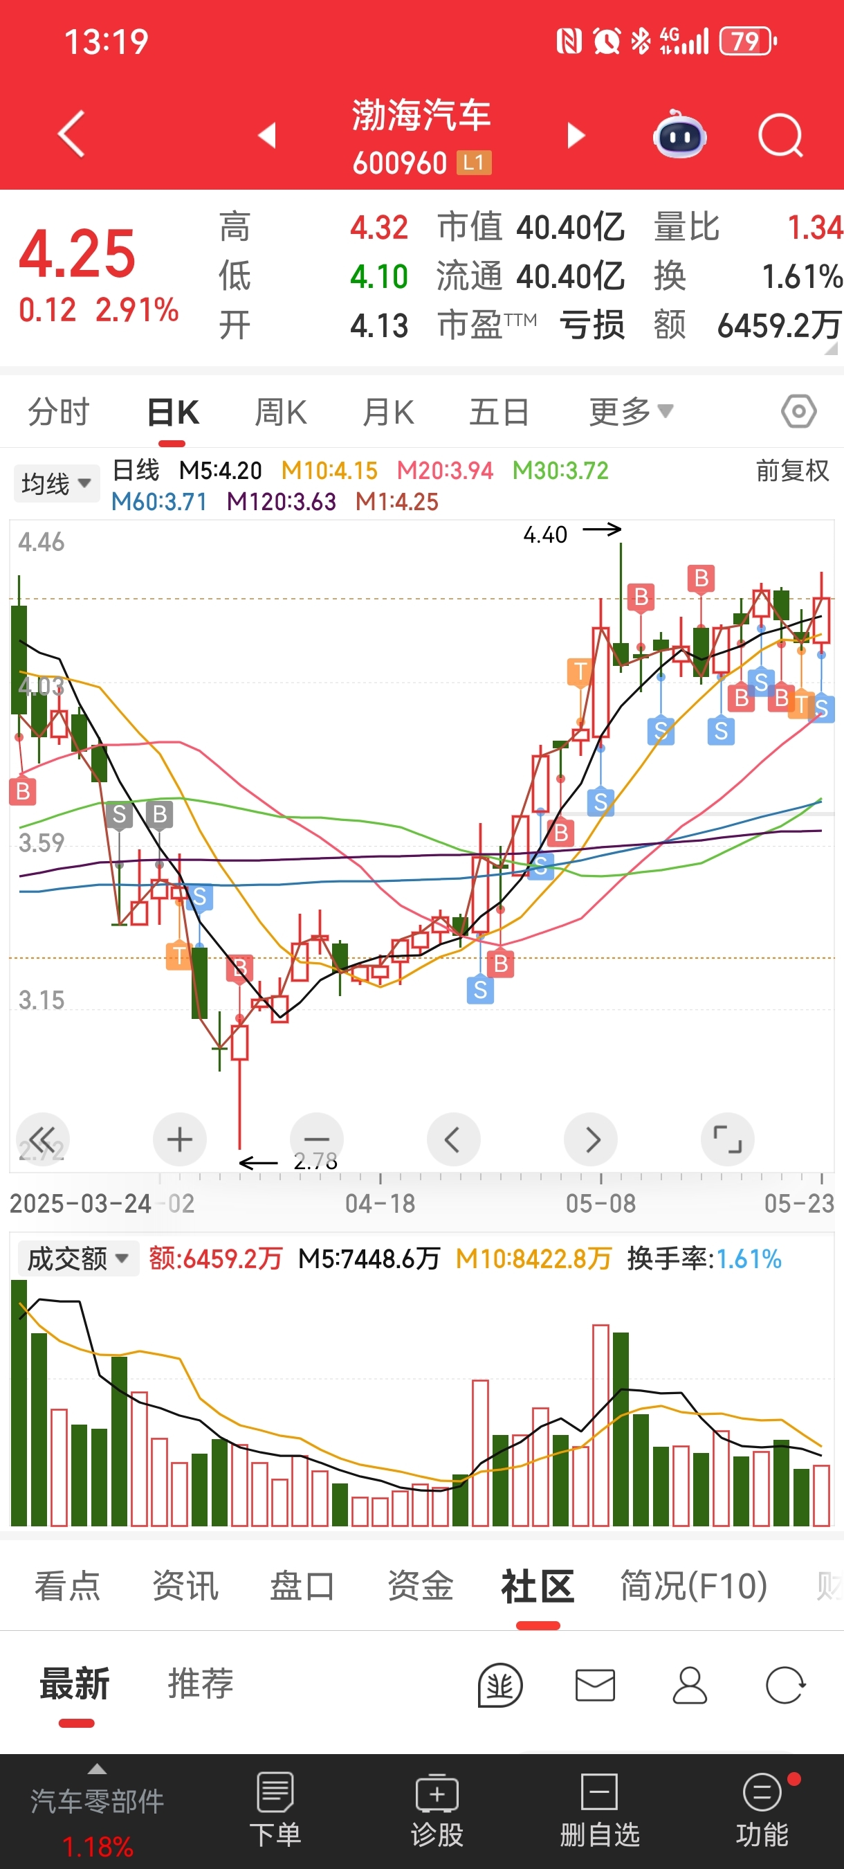Screen dimensions: 844x1869
Task: Open community messages envelope icon
Action: click(595, 1685)
